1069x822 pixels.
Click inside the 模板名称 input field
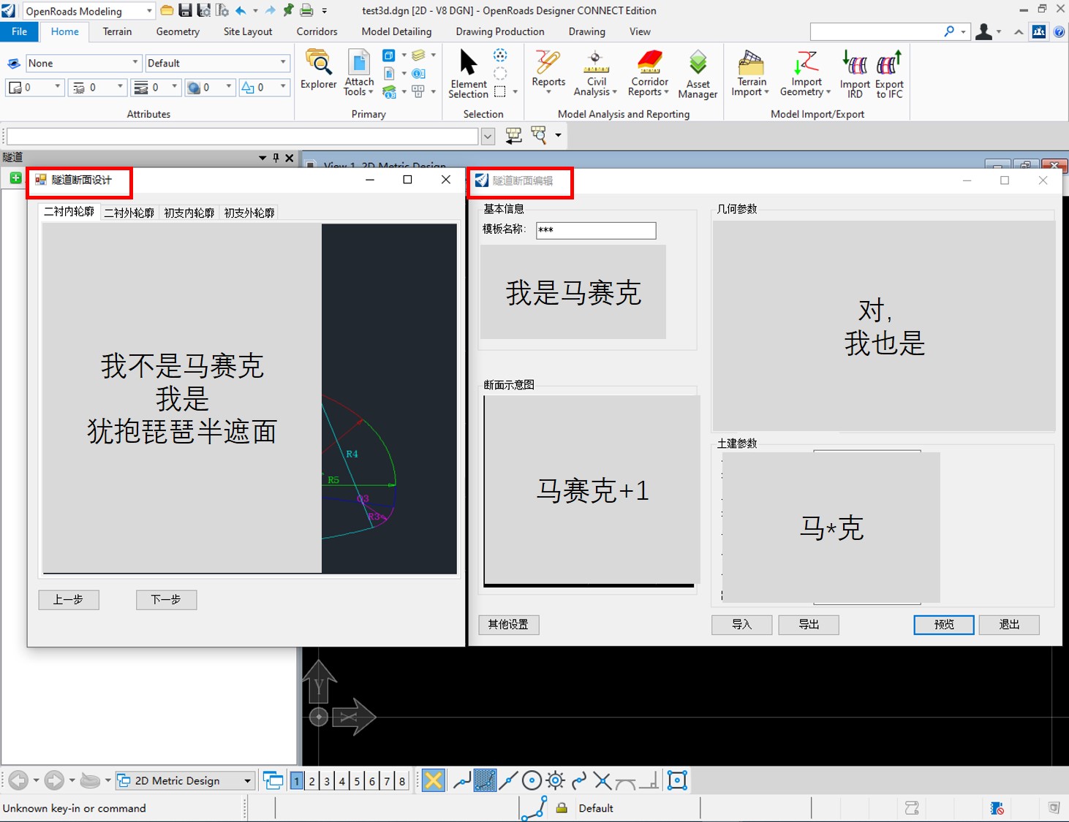click(x=595, y=230)
